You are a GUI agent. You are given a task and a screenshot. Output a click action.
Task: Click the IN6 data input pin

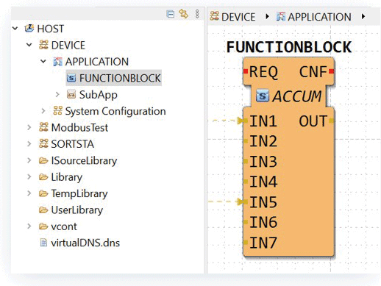pos(246,222)
